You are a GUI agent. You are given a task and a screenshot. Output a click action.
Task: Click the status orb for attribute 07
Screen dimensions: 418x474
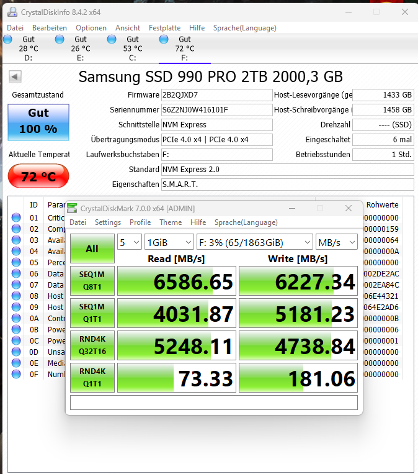tap(16, 285)
